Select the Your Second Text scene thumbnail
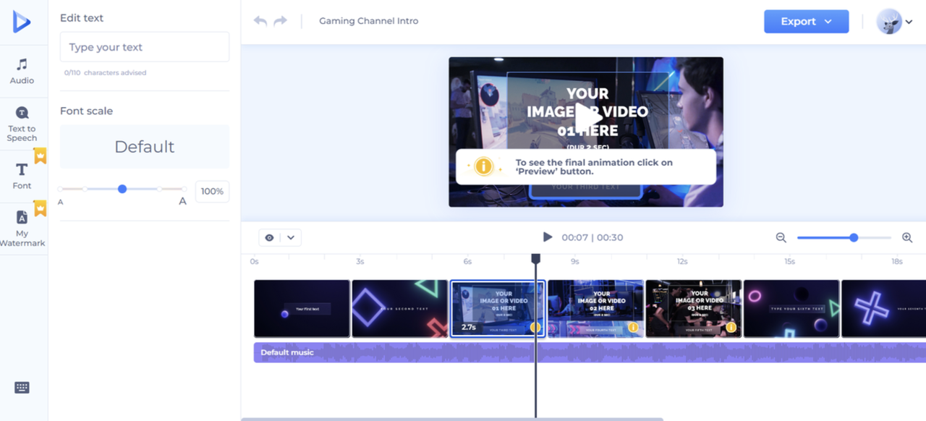 click(400, 309)
